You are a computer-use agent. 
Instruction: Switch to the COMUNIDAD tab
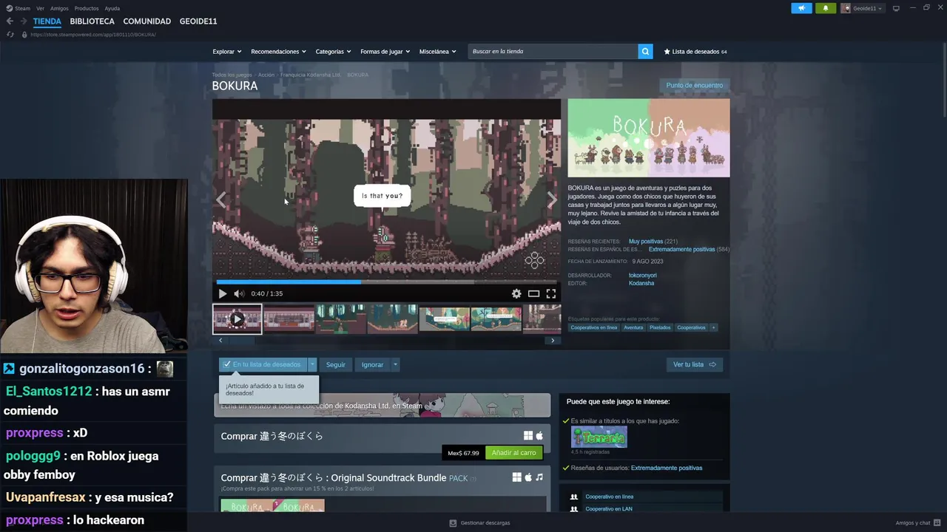click(x=147, y=21)
